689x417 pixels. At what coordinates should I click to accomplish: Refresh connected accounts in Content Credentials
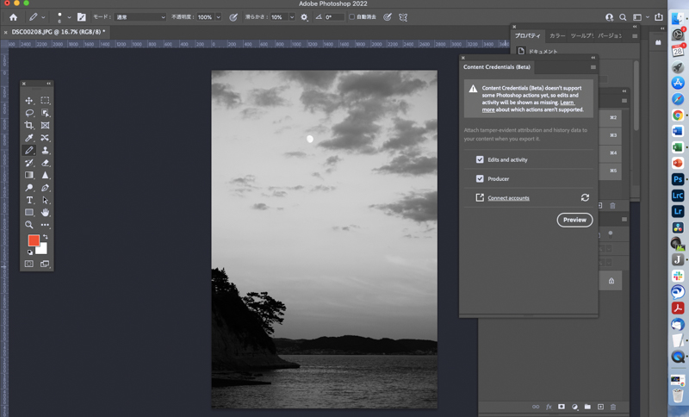[585, 198]
